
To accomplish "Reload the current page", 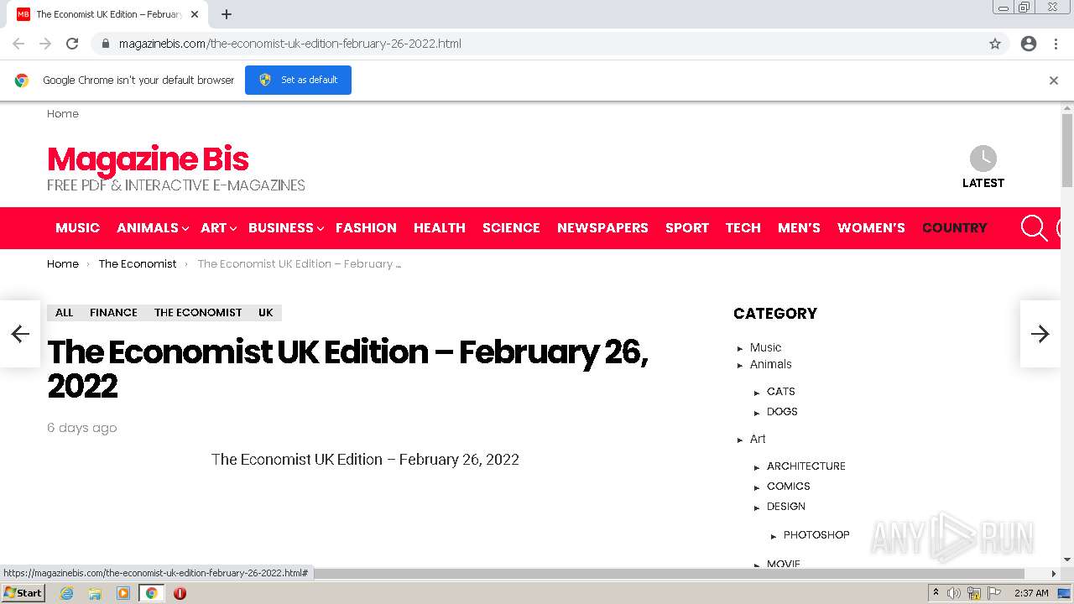I will click(72, 44).
